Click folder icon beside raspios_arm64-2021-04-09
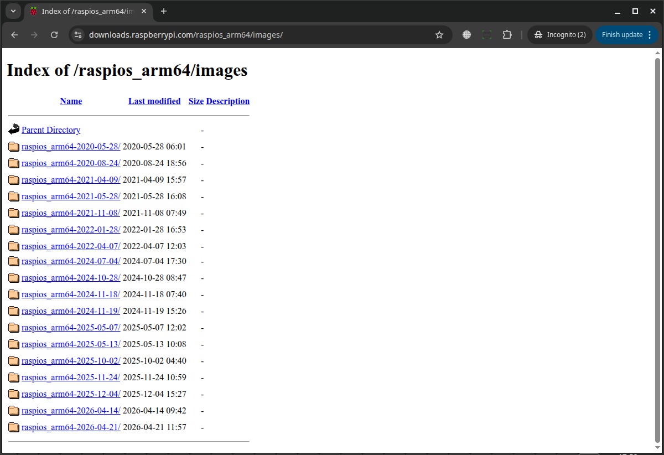 14,180
